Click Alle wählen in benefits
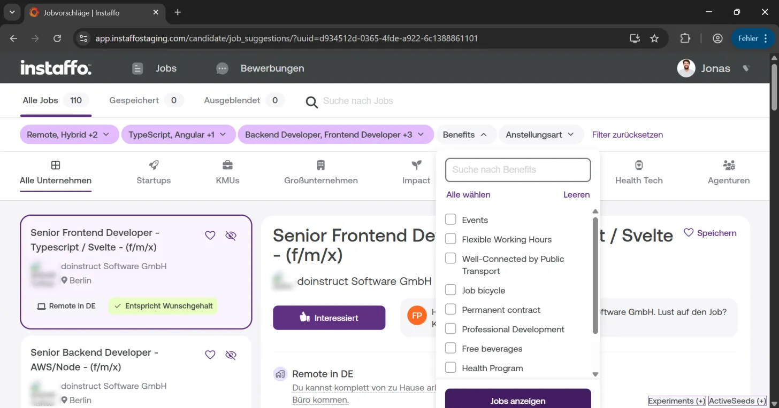 tap(468, 194)
